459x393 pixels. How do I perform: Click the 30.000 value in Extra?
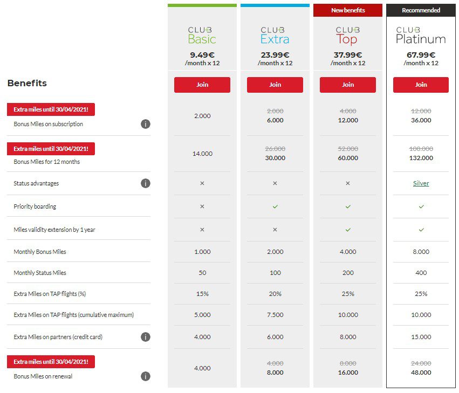275,158
